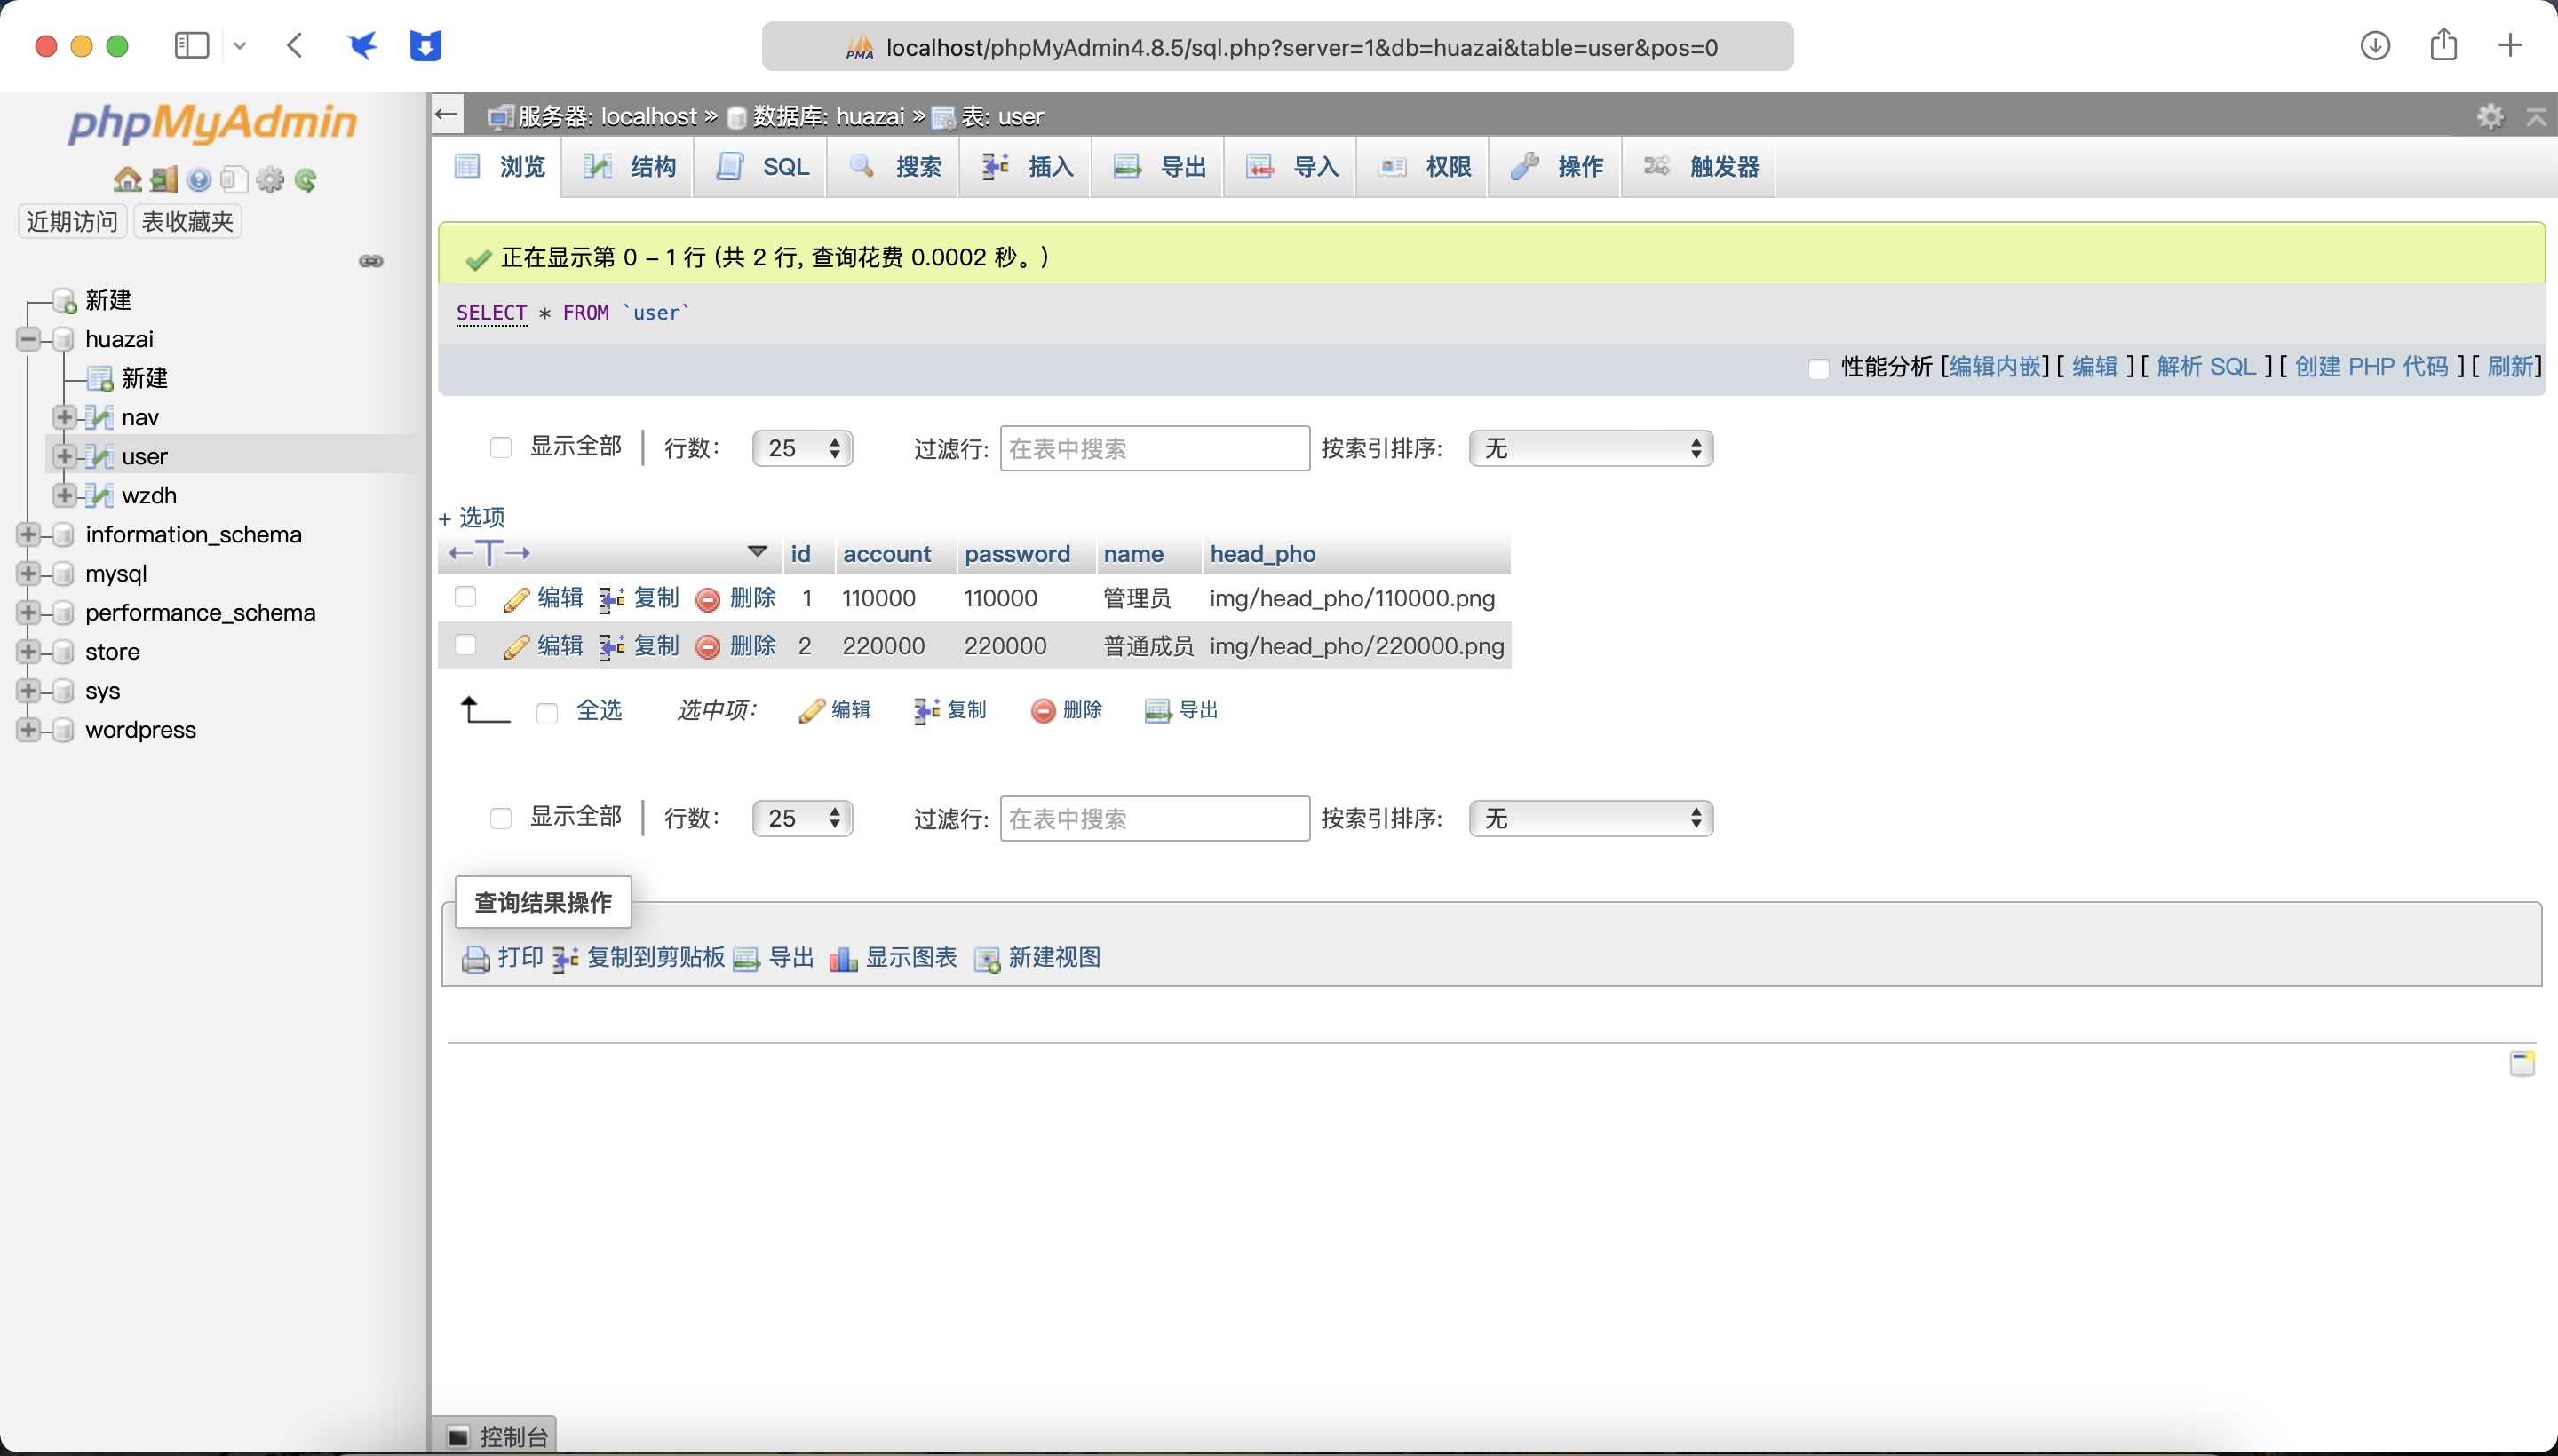Open the 导出 export tab

point(1161,166)
